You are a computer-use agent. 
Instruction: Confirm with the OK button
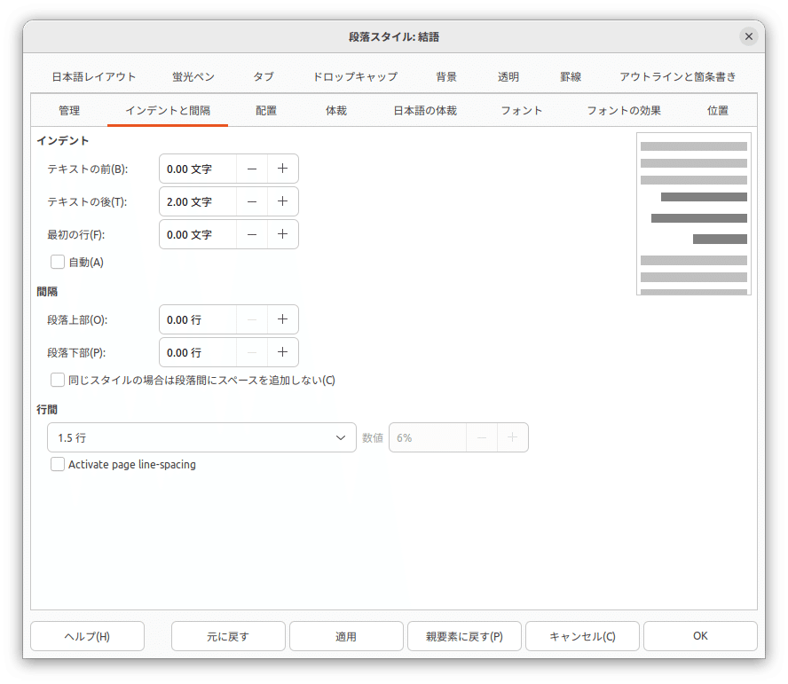click(x=700, y=637)
